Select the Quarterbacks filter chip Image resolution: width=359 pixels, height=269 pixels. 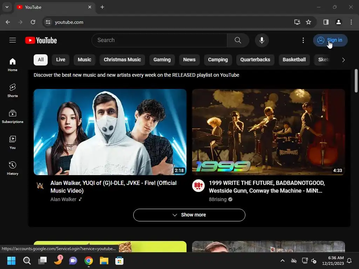(255, 60)
